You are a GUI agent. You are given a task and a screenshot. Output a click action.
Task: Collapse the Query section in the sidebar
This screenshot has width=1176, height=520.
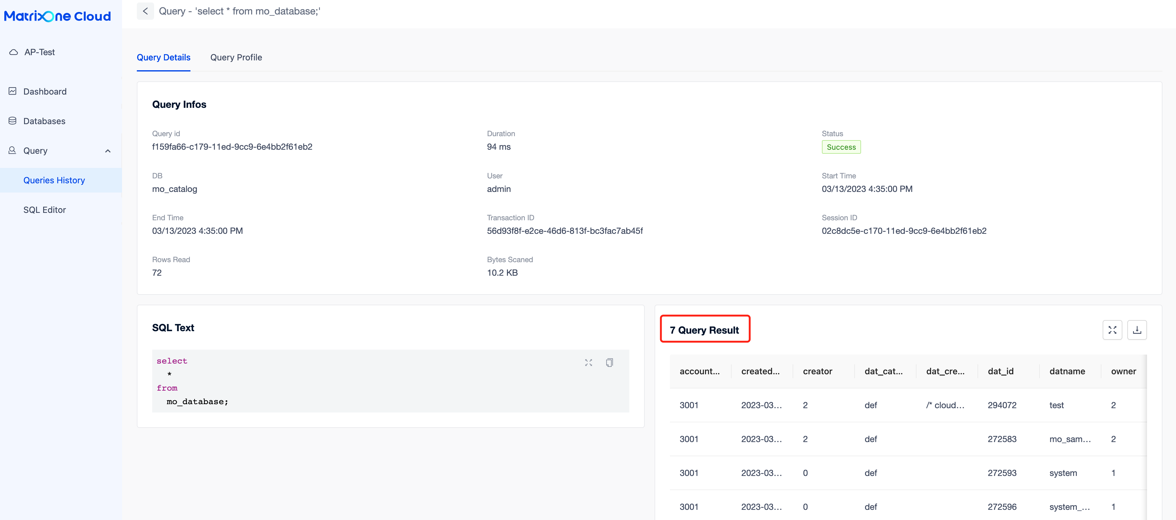[x=108, y=151]
